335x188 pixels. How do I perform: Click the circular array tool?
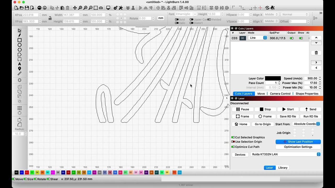[x=19, y=113]
